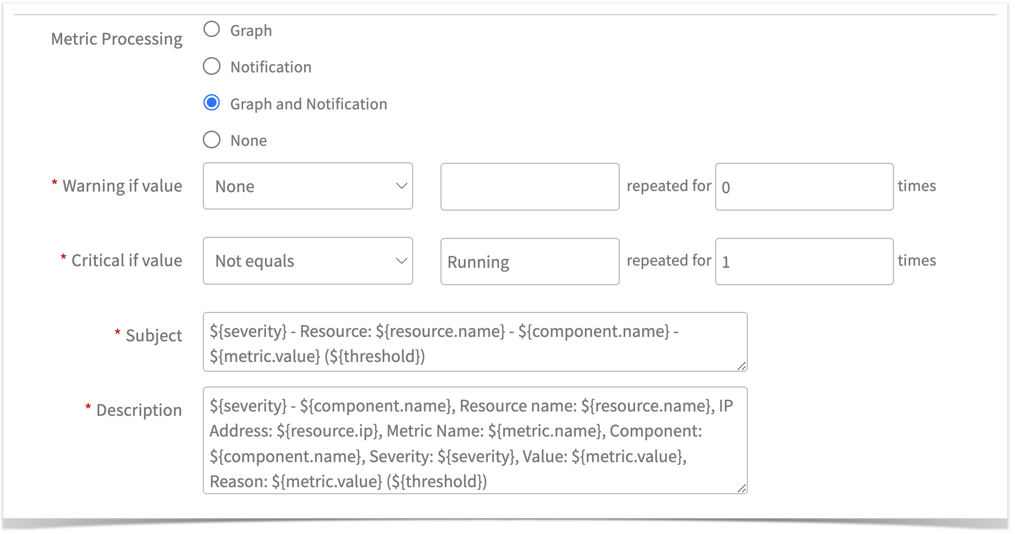
Task: Click the Subject field label
Action: click(153, 335)
